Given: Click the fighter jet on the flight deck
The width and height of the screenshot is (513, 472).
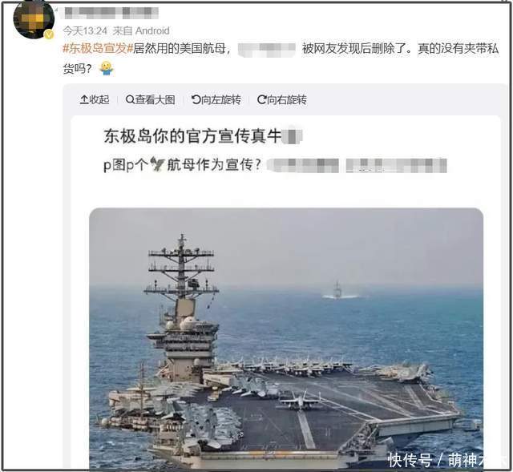Looking at the screenshot, I should [x=299, y=401].
